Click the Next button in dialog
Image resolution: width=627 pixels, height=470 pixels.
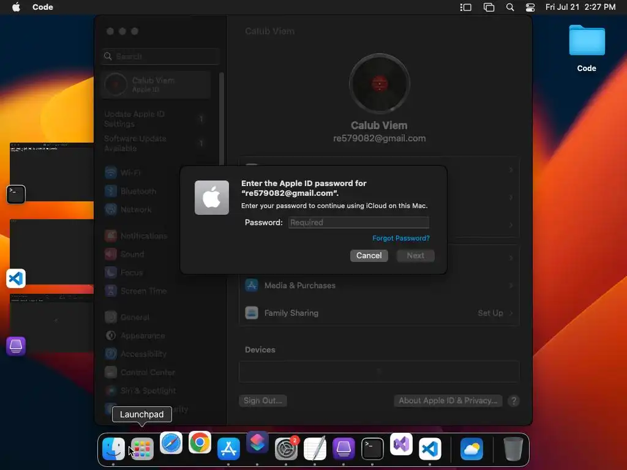click(416, 255)
